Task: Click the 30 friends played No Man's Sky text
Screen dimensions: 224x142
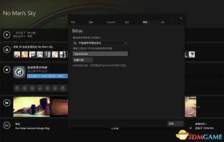Action: 33,47
